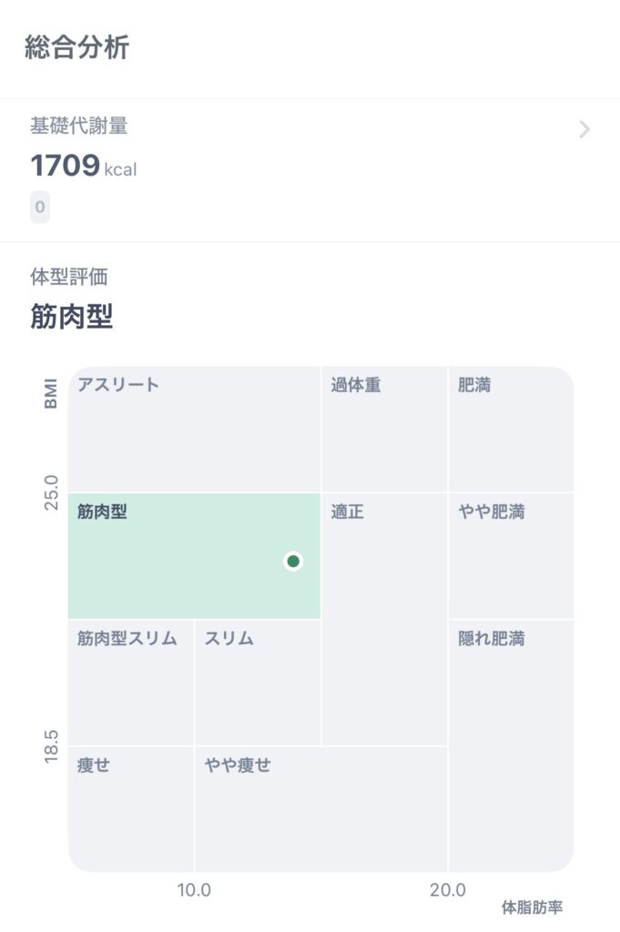620x932 pixels.
Task: Select the 適正 chart zone
Action: click(x=384, y=619)
